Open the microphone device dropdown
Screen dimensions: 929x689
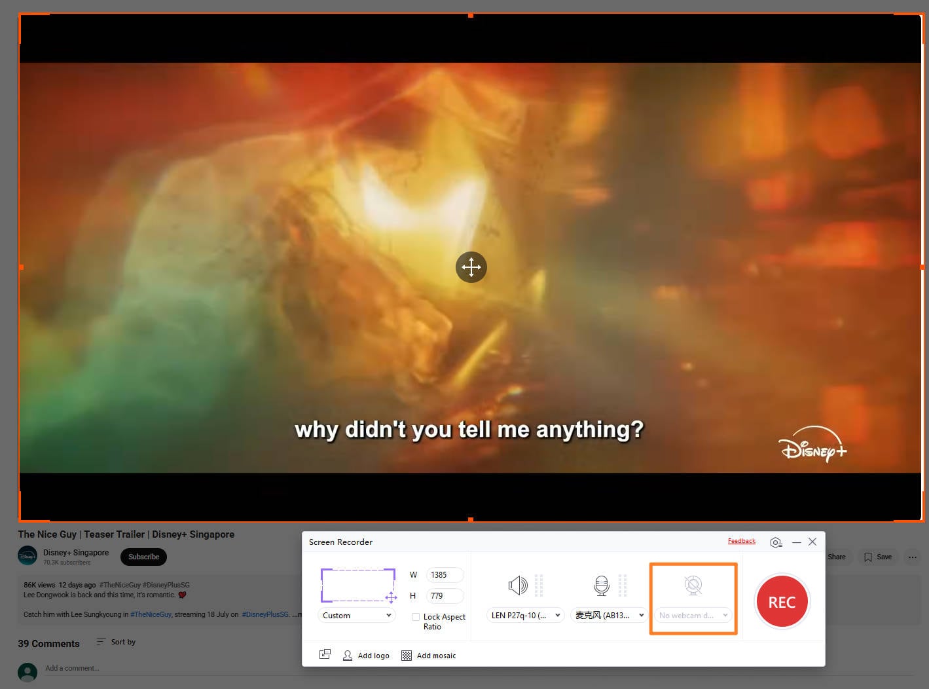(610, 616)
